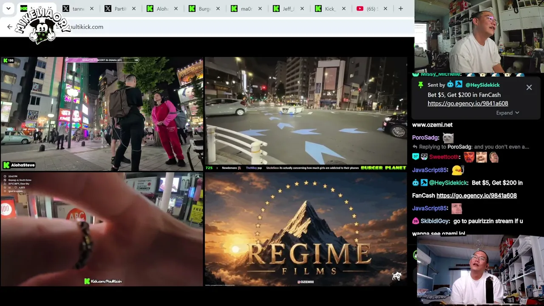Focus the ultikick.com address bar
The image size is (544, 306).
coord(238,27)
